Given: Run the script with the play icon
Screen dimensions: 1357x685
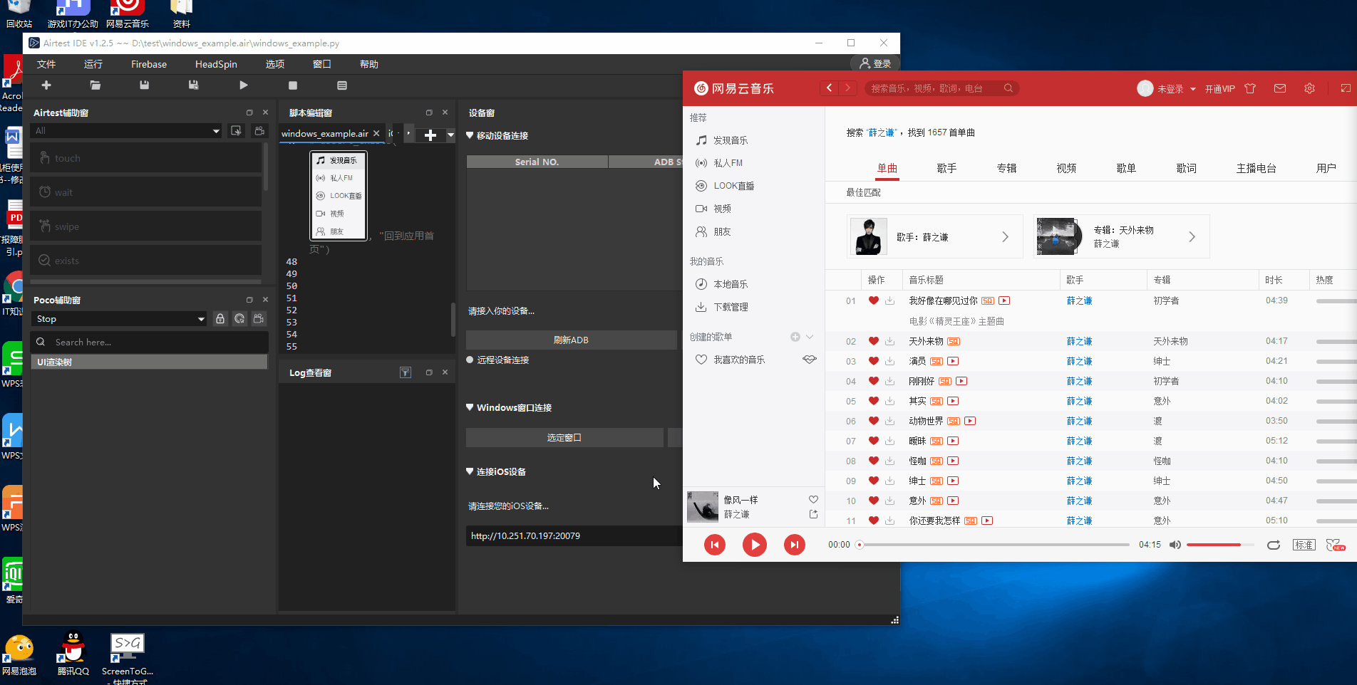Looking at the screenshot, I should 244,85.
